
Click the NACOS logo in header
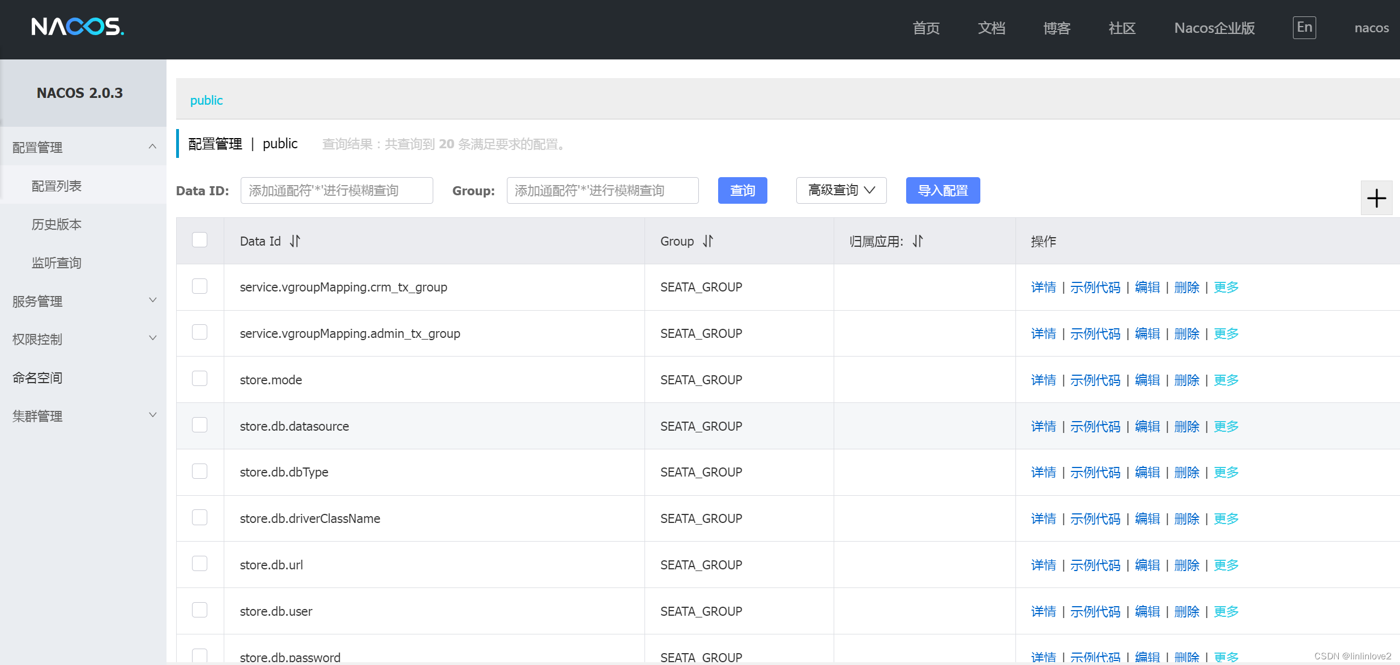78,27
